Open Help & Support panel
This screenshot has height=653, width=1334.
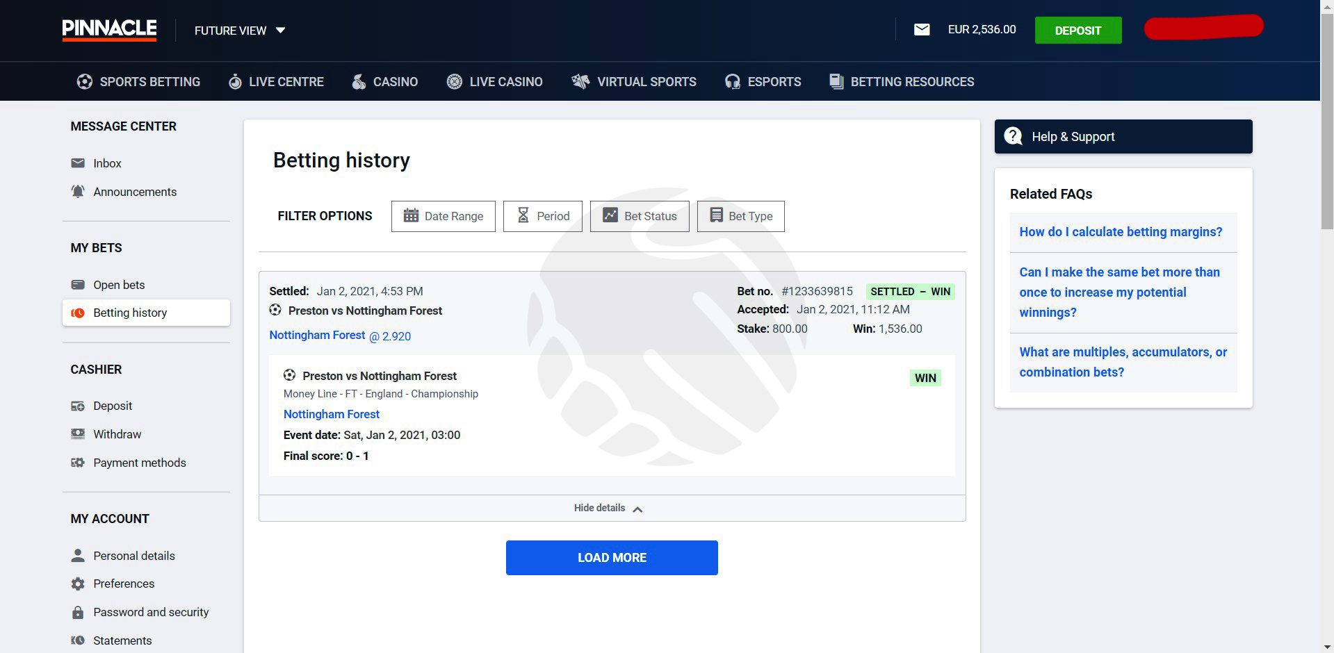pyautogui.click(x=1123, y=137)
